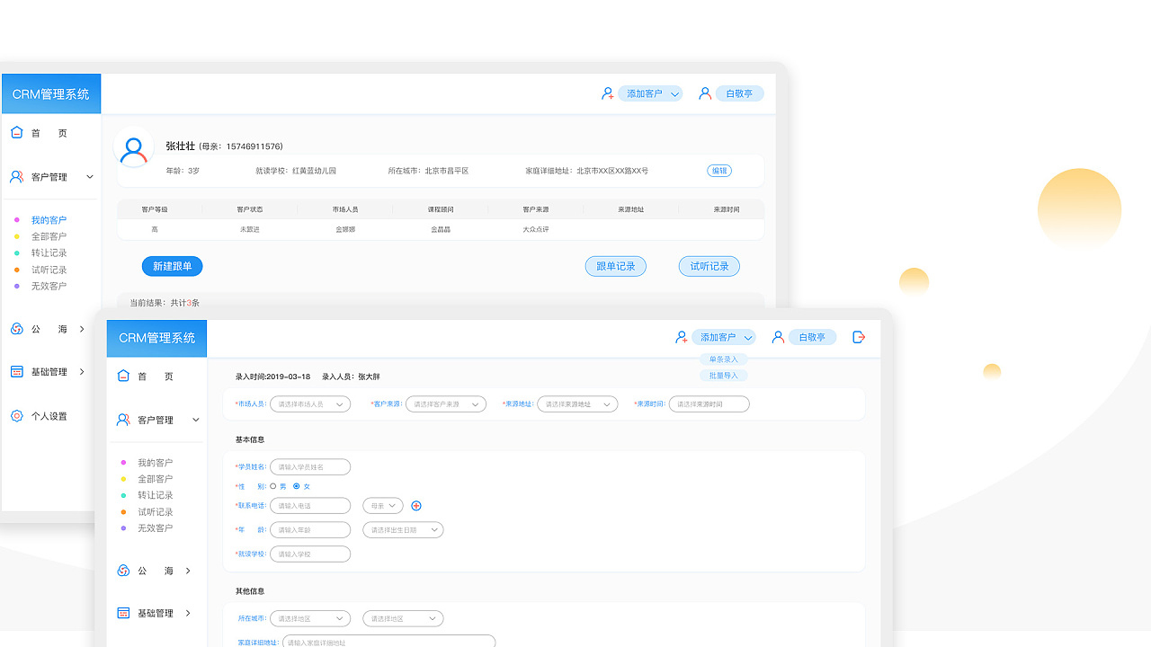Expand 公海 menu in front window
1151x647 pixels.
[x=188, y=571]
